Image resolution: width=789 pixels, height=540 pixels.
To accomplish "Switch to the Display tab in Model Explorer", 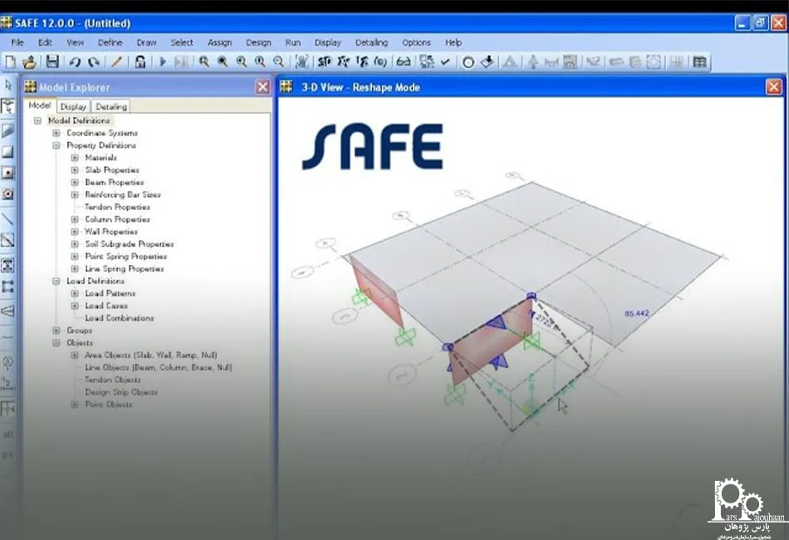I will point(73,106).
